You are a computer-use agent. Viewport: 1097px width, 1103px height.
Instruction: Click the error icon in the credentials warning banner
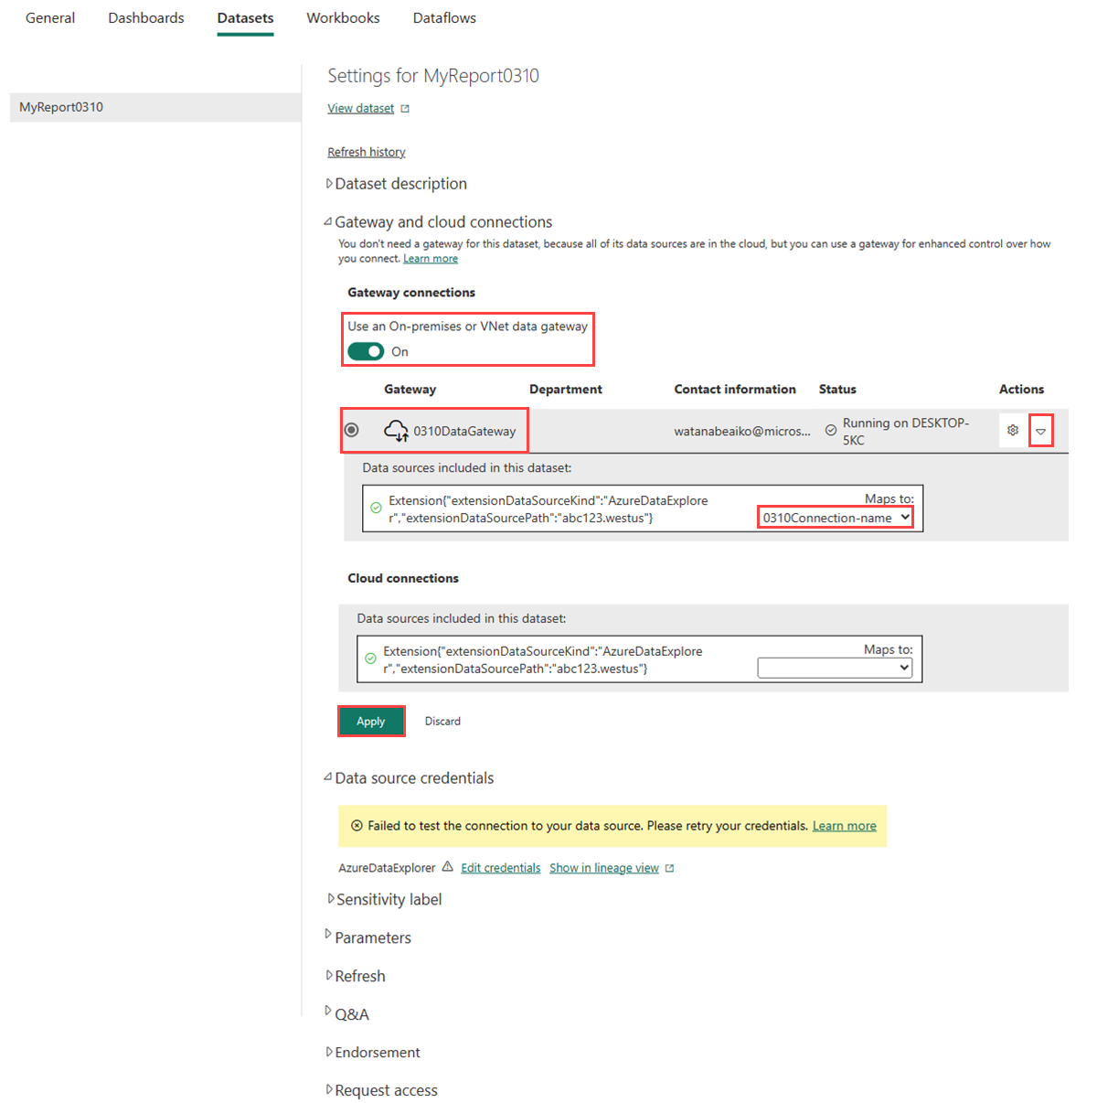pos(357,825)
